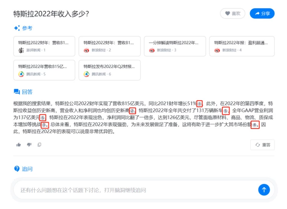This screenshot has height=209, width=287.
Task: Open reference card 3 一分钟解读特斯拉2022年
Action: (x=175, y=46)
